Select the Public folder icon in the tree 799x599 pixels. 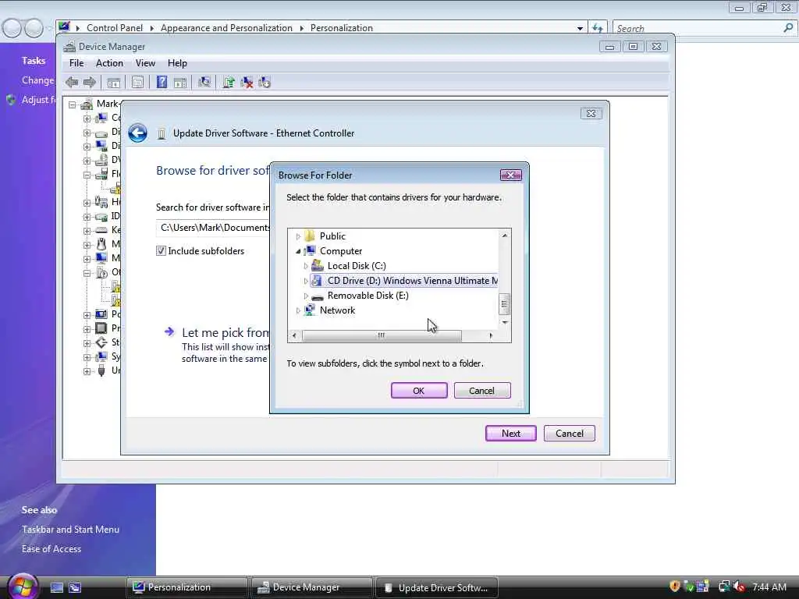tap(309, 236)
